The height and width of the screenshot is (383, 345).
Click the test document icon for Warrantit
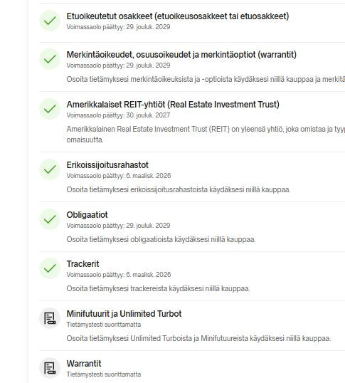(x=50, y=368)
